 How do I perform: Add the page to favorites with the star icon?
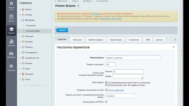point(78,6)
